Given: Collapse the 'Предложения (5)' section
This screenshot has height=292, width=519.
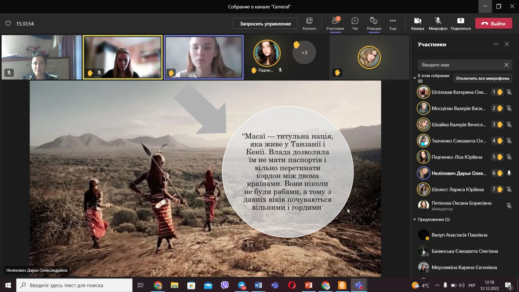Looking at the screenshot, I should coord(414,219).
